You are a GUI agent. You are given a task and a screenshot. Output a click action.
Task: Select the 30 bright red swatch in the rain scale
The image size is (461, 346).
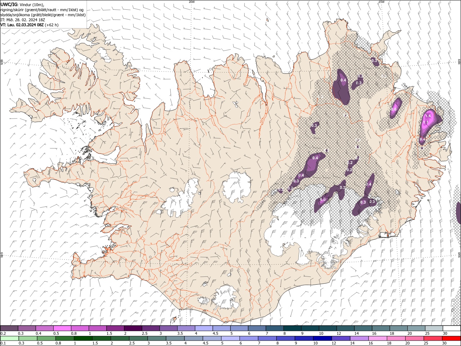[x=451, y=338]
